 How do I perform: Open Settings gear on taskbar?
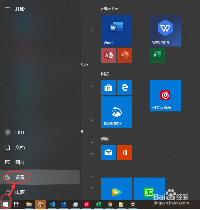(x=133, y=204)
